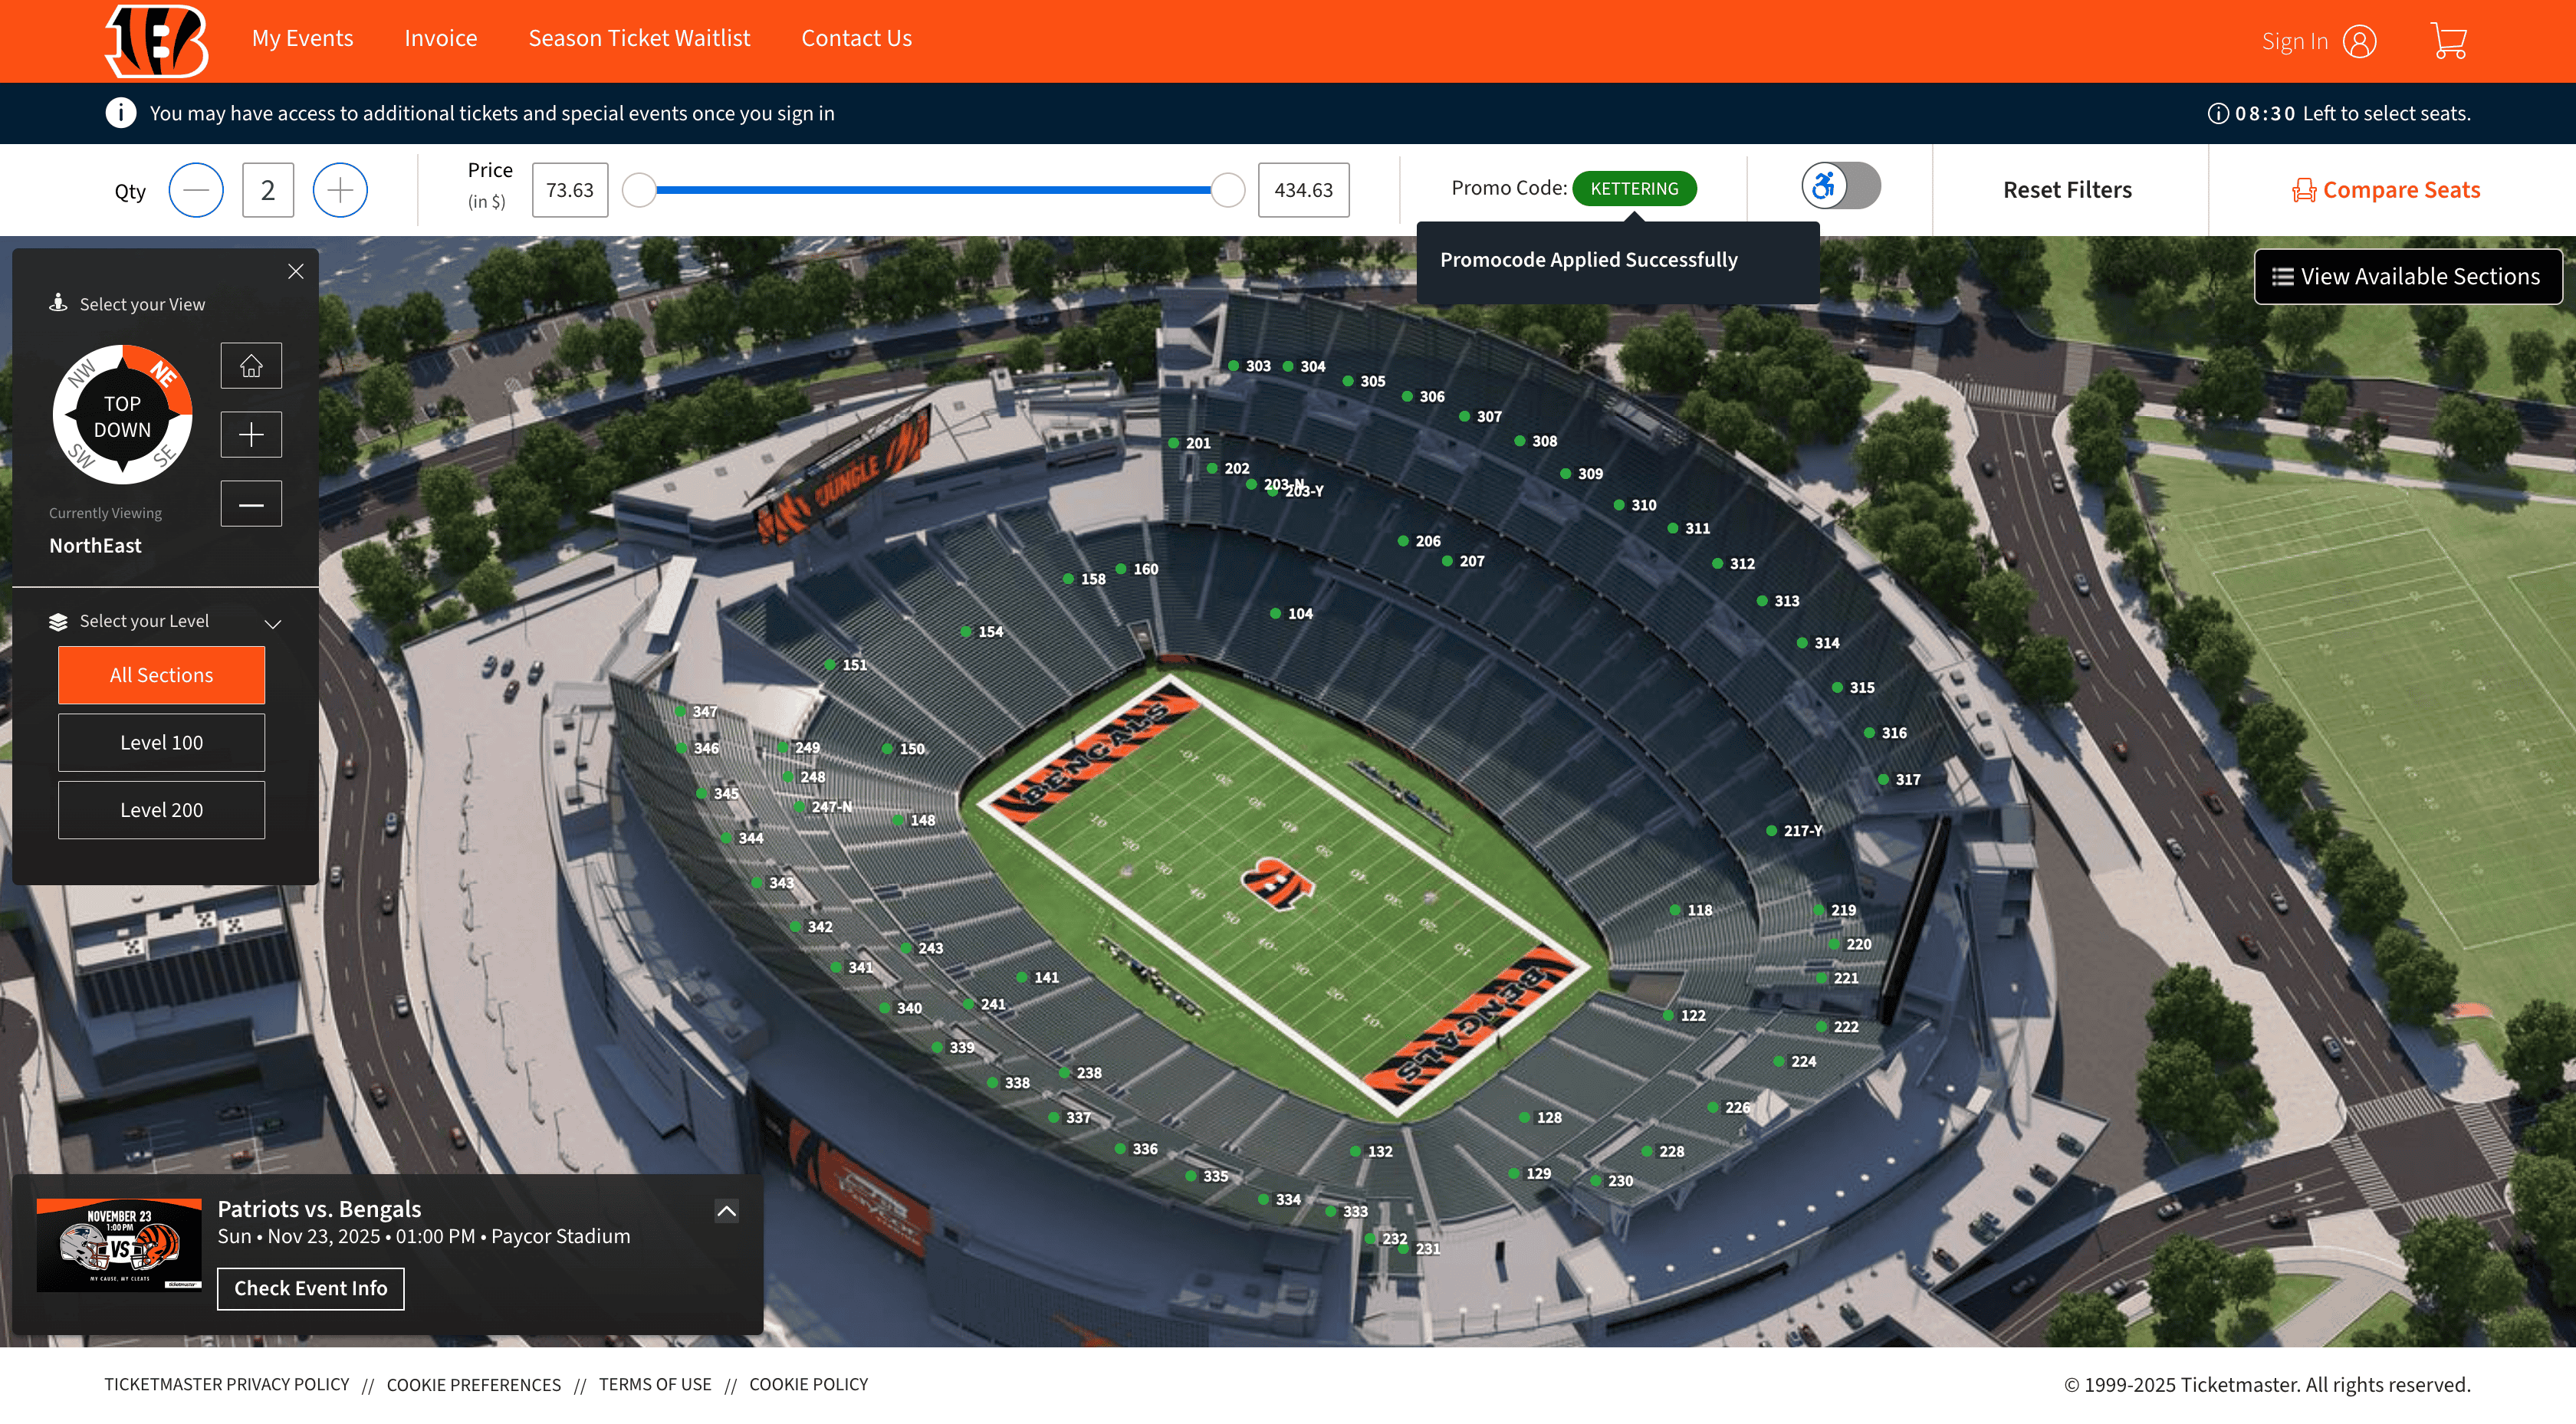Close the Select your View panel
Image resolution: width=2576 pixels, height=1424 pixels.
(x=296, y=271)
